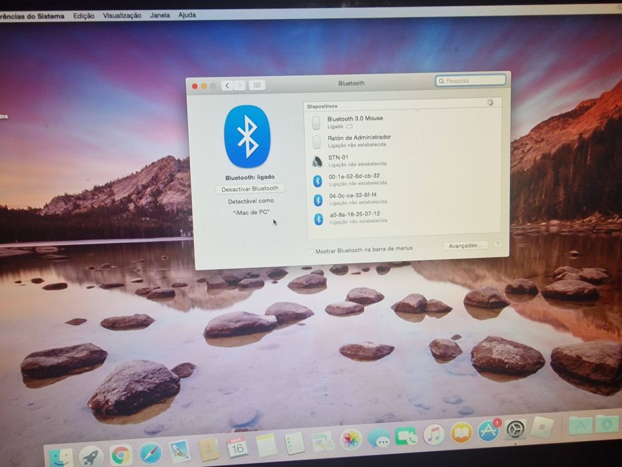
Task: Go forward with the right chevron button
Action: point(239,85)
